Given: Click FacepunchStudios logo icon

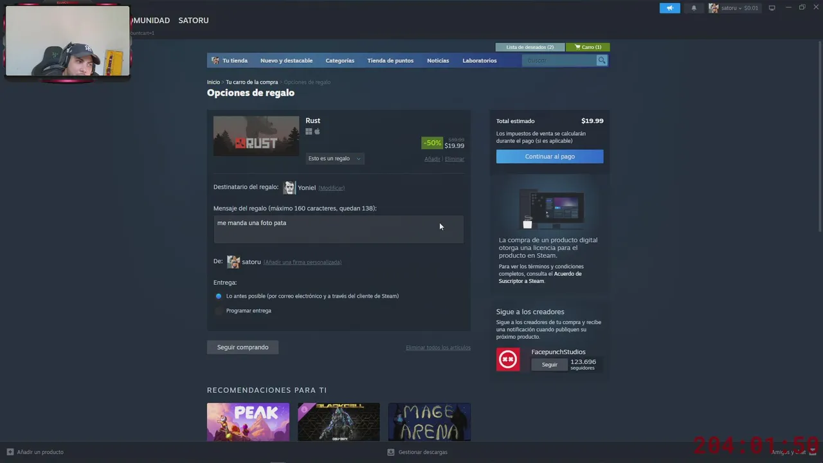Looking at the screenshot, I should coord(508,359).
